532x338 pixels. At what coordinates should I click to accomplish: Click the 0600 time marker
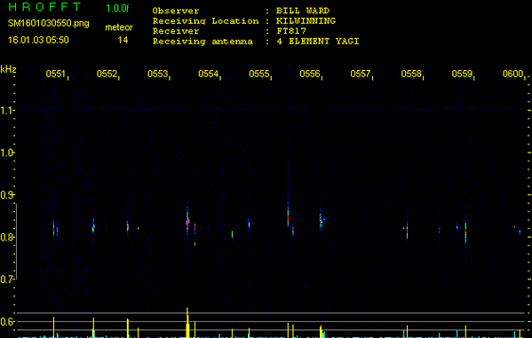513,74
